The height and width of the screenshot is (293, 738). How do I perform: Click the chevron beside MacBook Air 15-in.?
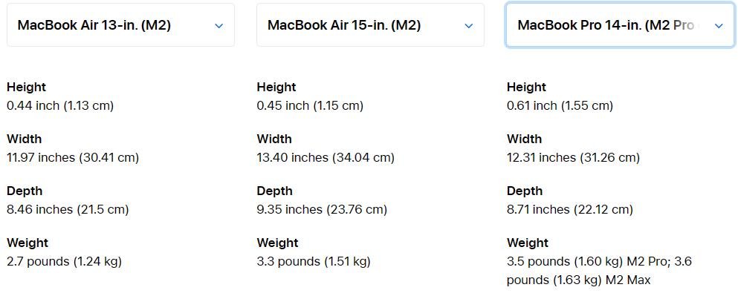coord(469,26)
